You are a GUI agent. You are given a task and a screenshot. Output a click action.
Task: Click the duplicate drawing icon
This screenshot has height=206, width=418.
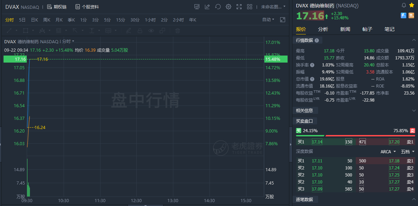[x=162, y=31]
